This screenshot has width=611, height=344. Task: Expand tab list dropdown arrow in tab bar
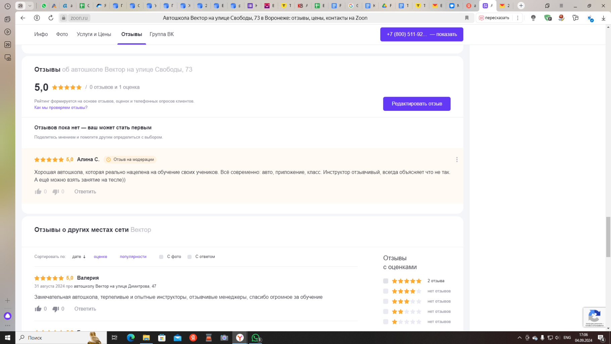[x=30, y=6]
